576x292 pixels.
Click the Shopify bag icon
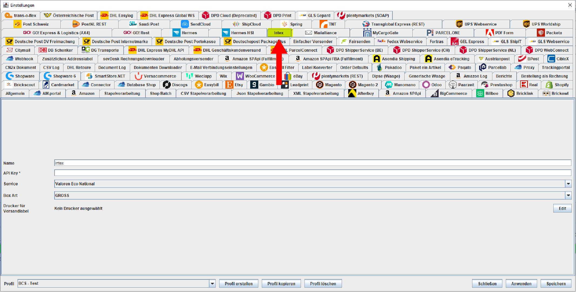pos(549,85)
